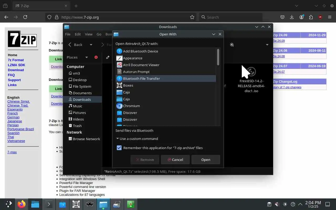Open the history of 7-zip changes link
Viewport: 336px width, 210px height.
(287, 87)
